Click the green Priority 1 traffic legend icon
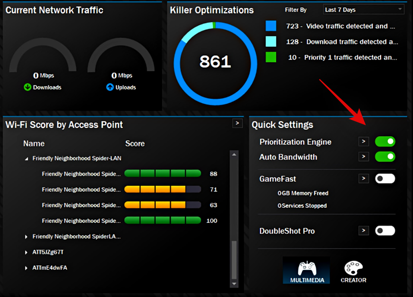 271,57
